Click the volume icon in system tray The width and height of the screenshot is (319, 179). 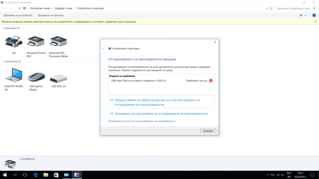click(x=283, y=175)
